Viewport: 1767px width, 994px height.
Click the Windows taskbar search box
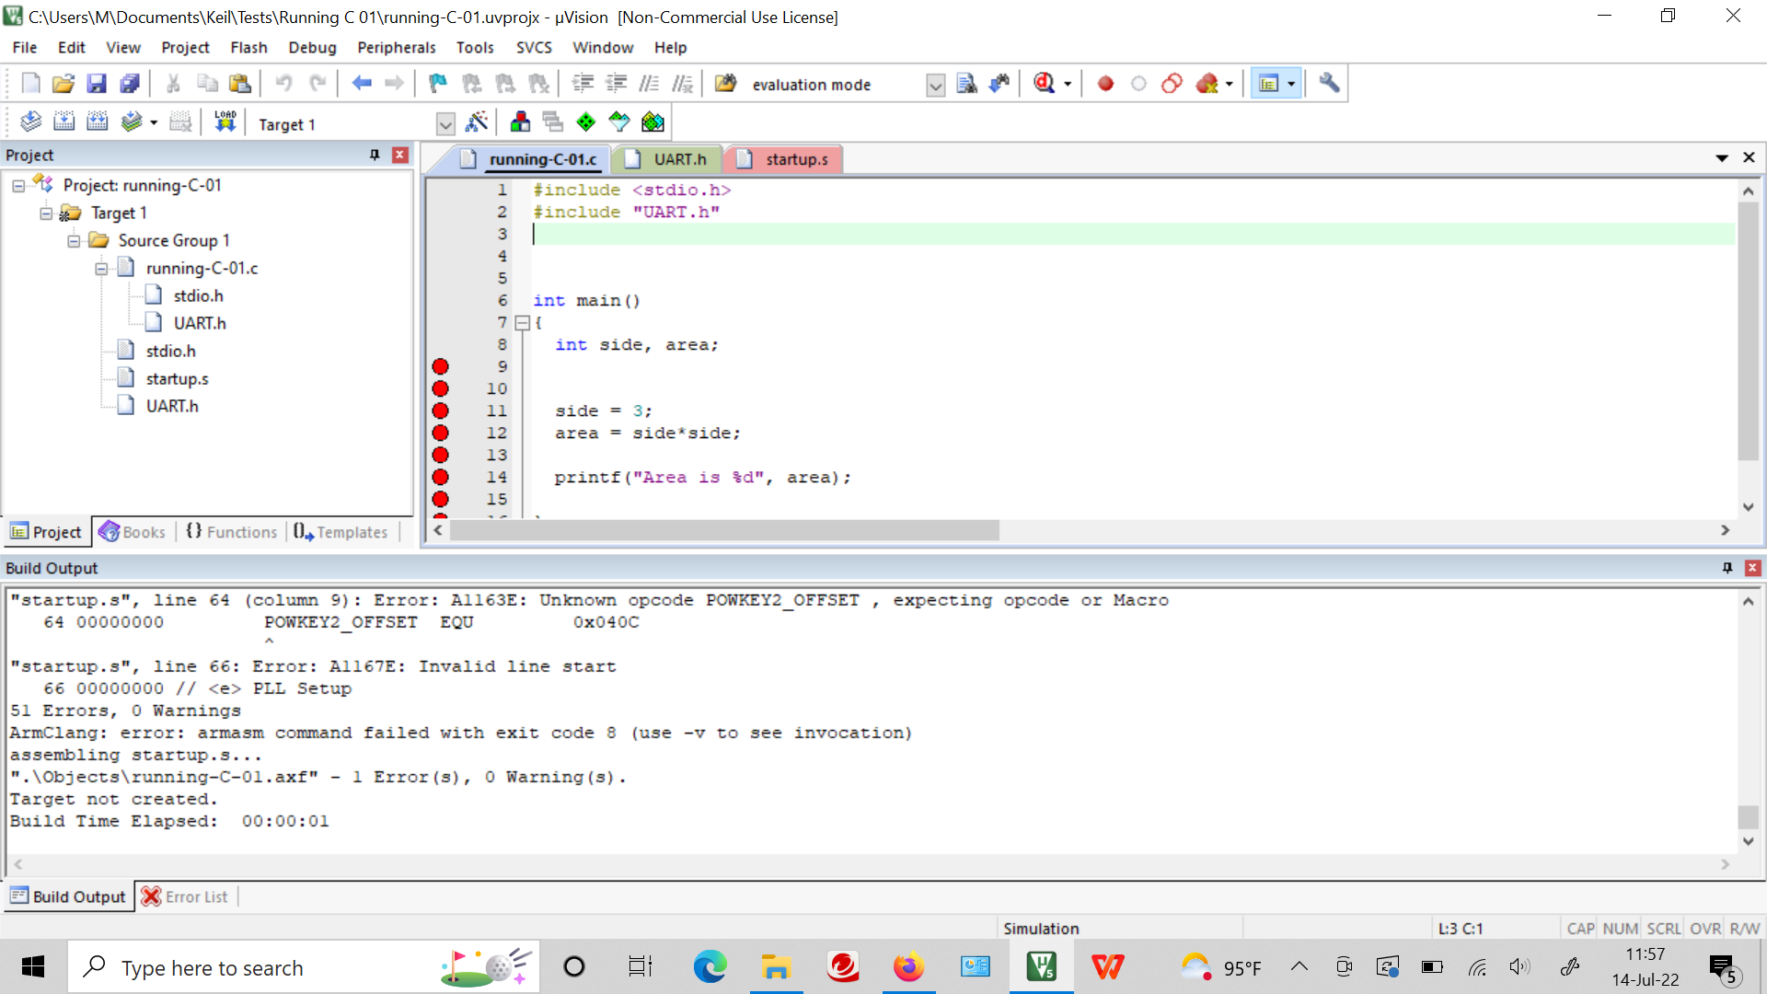click(x=304, y=967)
